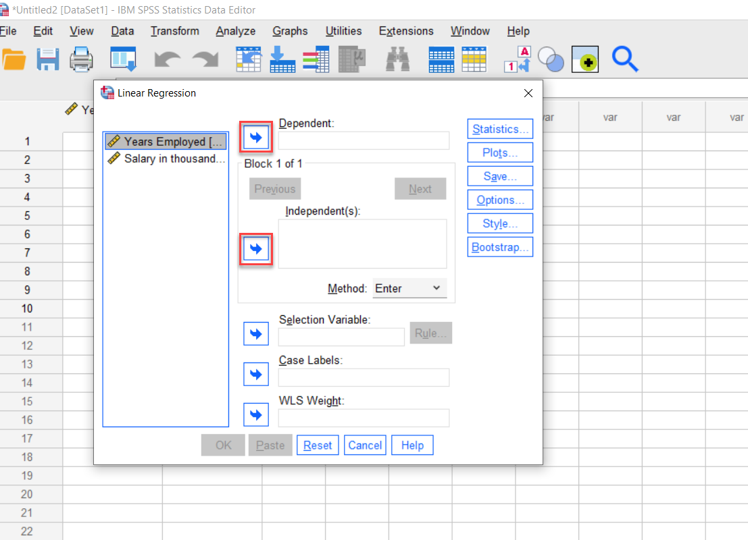The width and height of the screenshot is (748, 540).
Task: Show all variables plus icon
Action: (585, 59)
